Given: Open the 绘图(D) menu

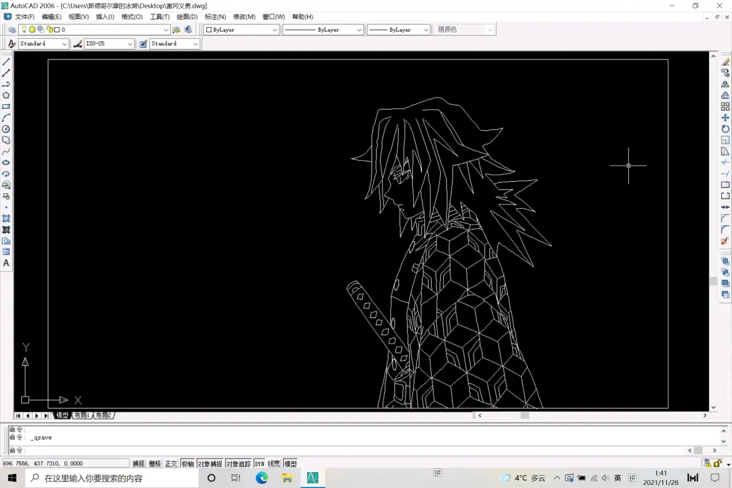Looking at the screenshot, I should (187, 17).
